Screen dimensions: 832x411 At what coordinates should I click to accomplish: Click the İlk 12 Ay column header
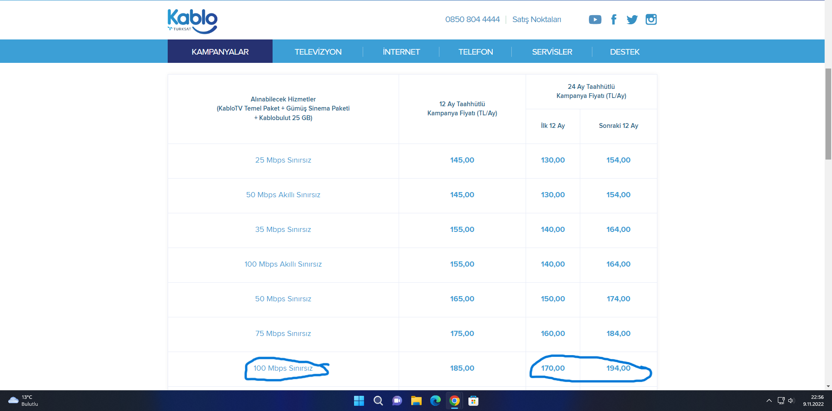pyautogui.click(x=552, y=126)
